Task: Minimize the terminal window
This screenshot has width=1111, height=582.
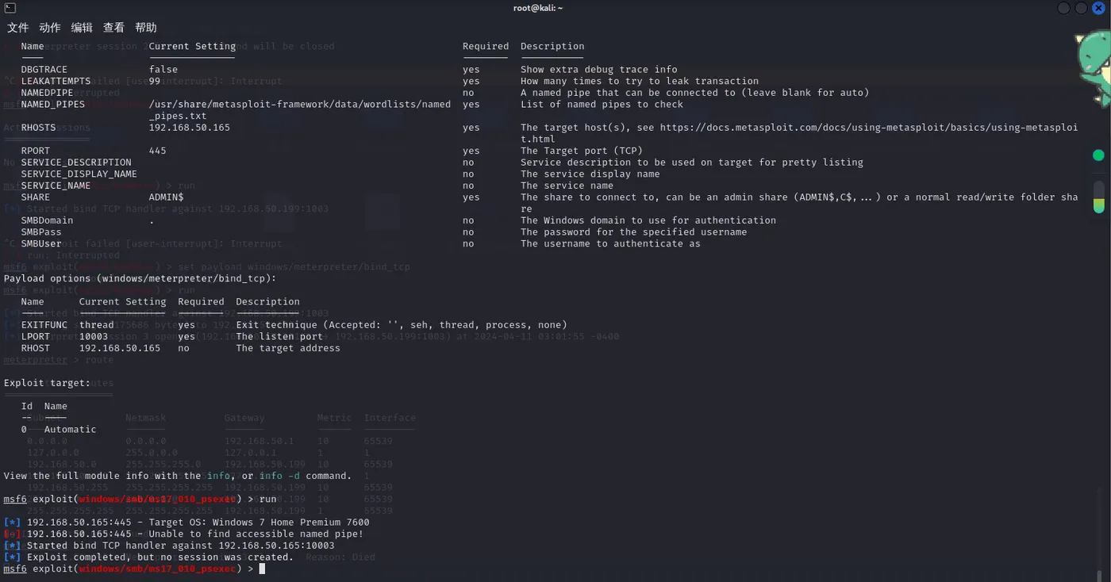Action: [1064, 8]
